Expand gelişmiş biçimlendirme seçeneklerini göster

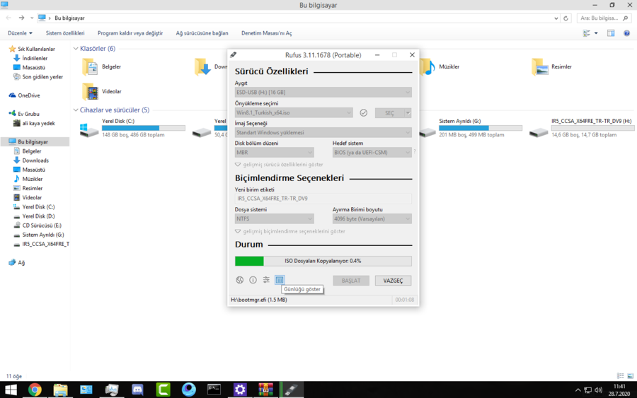pos(290,231)
